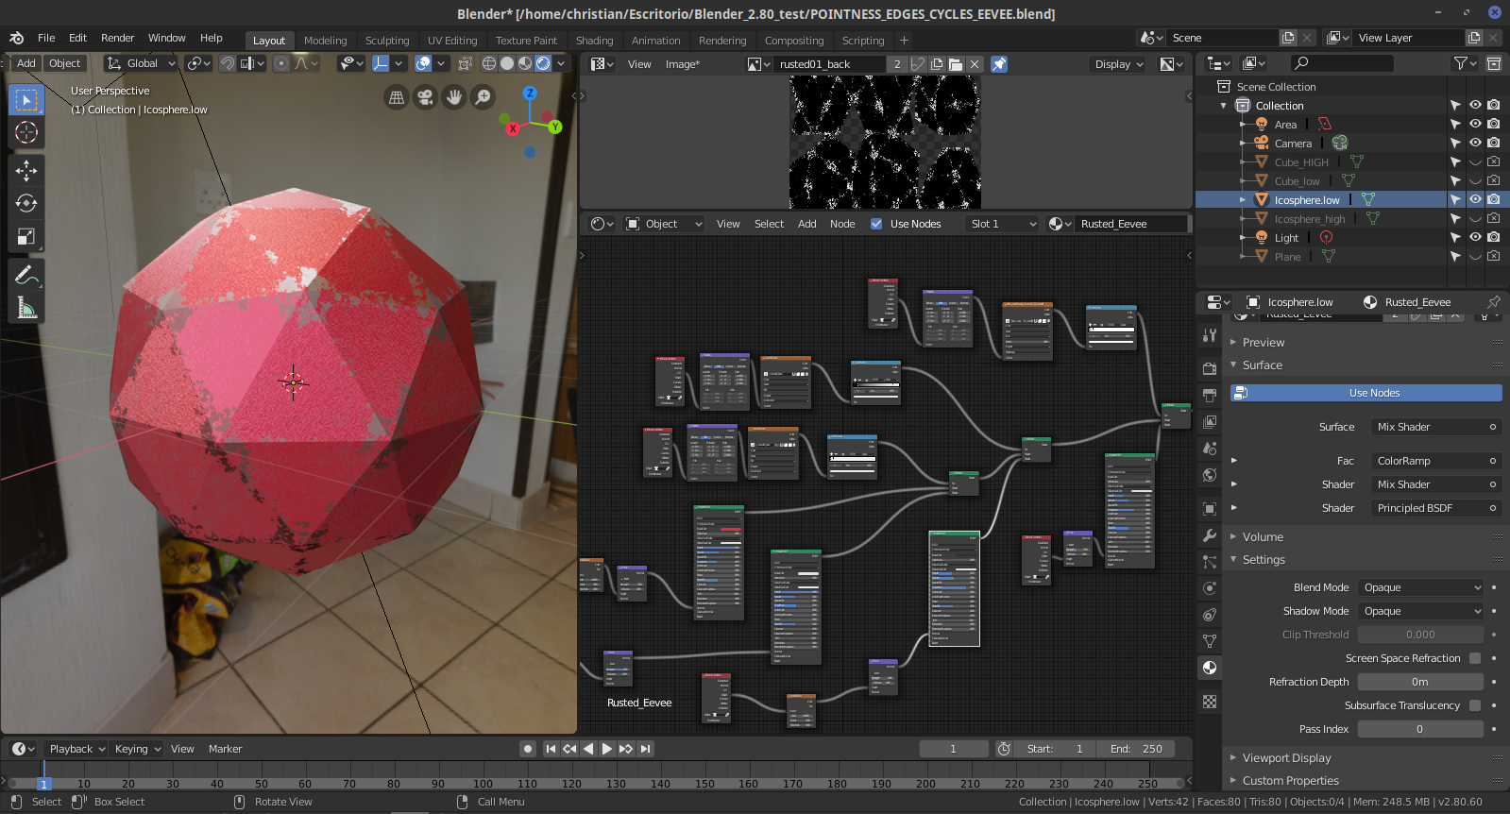The height and width of the screenshot is (814, 1510).
Task: Hide Icosphere.low using its eye icon
Action: click(1475, 199)
